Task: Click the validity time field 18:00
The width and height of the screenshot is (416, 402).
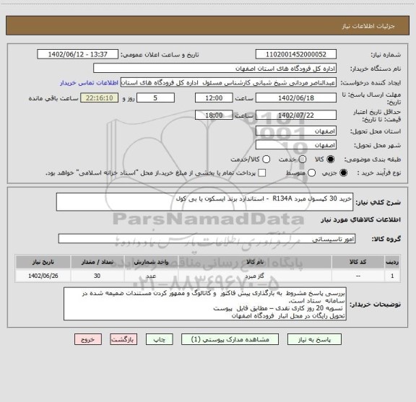Action: click(214, 115)
